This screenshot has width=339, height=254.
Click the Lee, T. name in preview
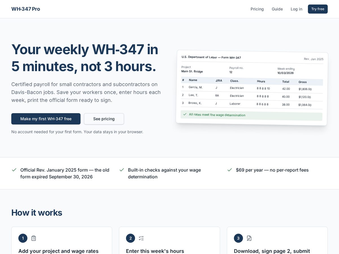pos(193,95)
